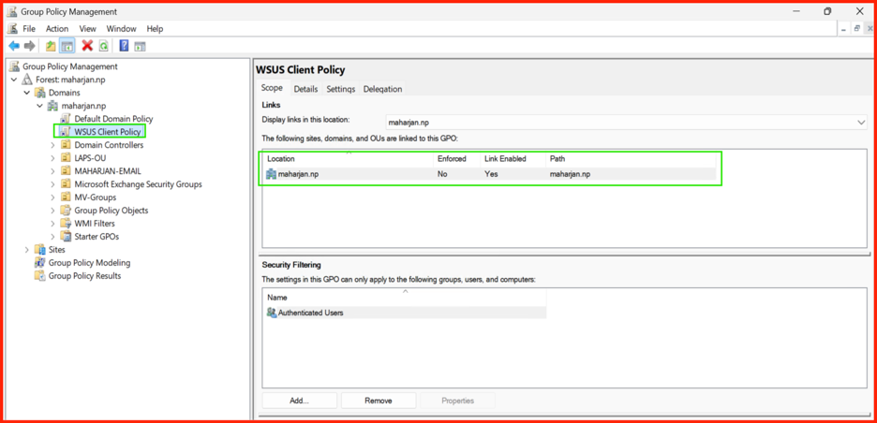Screen dimensions: 877x423
Task: Go forward with the gray arrow
Action: (x=30, y=46)
